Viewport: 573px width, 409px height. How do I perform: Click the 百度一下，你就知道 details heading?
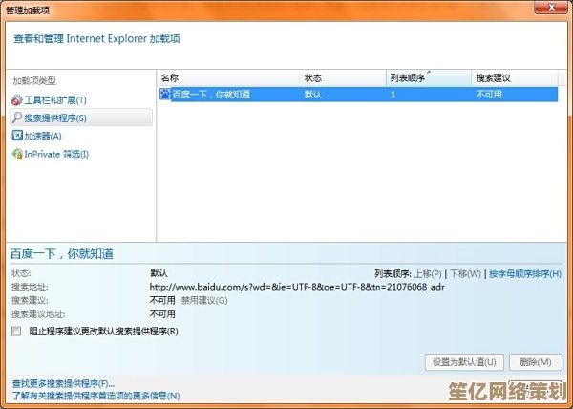click(x=62, y=253)
